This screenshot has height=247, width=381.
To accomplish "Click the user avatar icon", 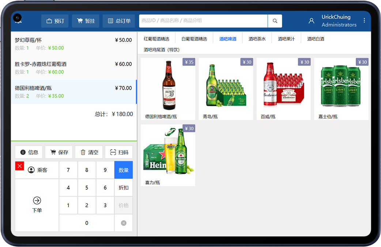I will (x=311, y=21).
